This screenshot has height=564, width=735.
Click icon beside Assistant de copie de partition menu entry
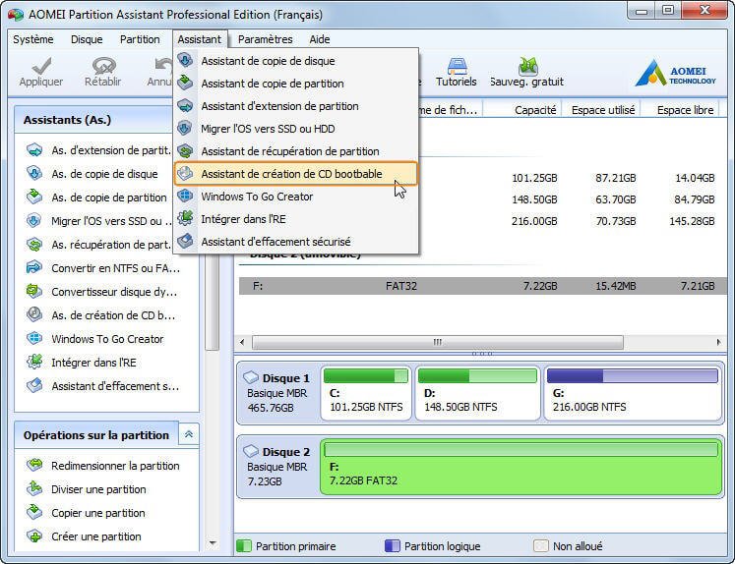(x=185, y=83)
